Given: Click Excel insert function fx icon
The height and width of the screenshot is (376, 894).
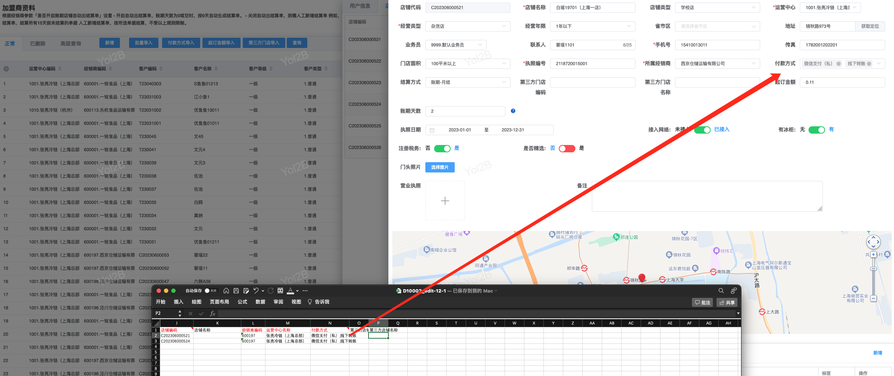Looking at the screenshot, I should pos(212,313).
